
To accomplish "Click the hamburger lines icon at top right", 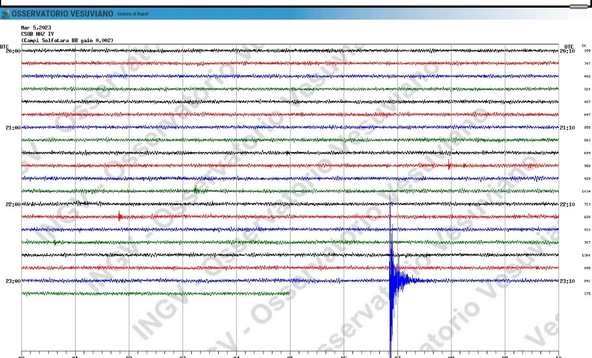I will [x=578, y=6].
